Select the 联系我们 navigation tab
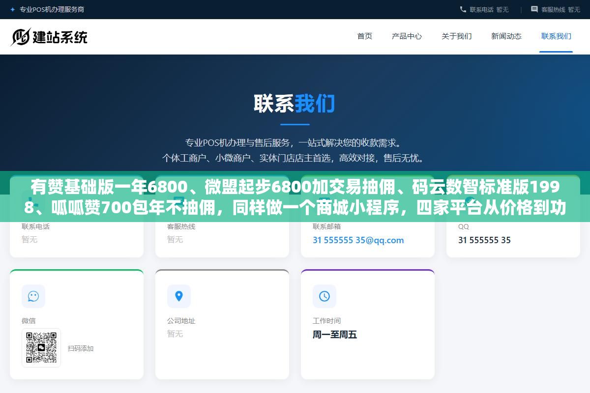 [x=556, y=36]
